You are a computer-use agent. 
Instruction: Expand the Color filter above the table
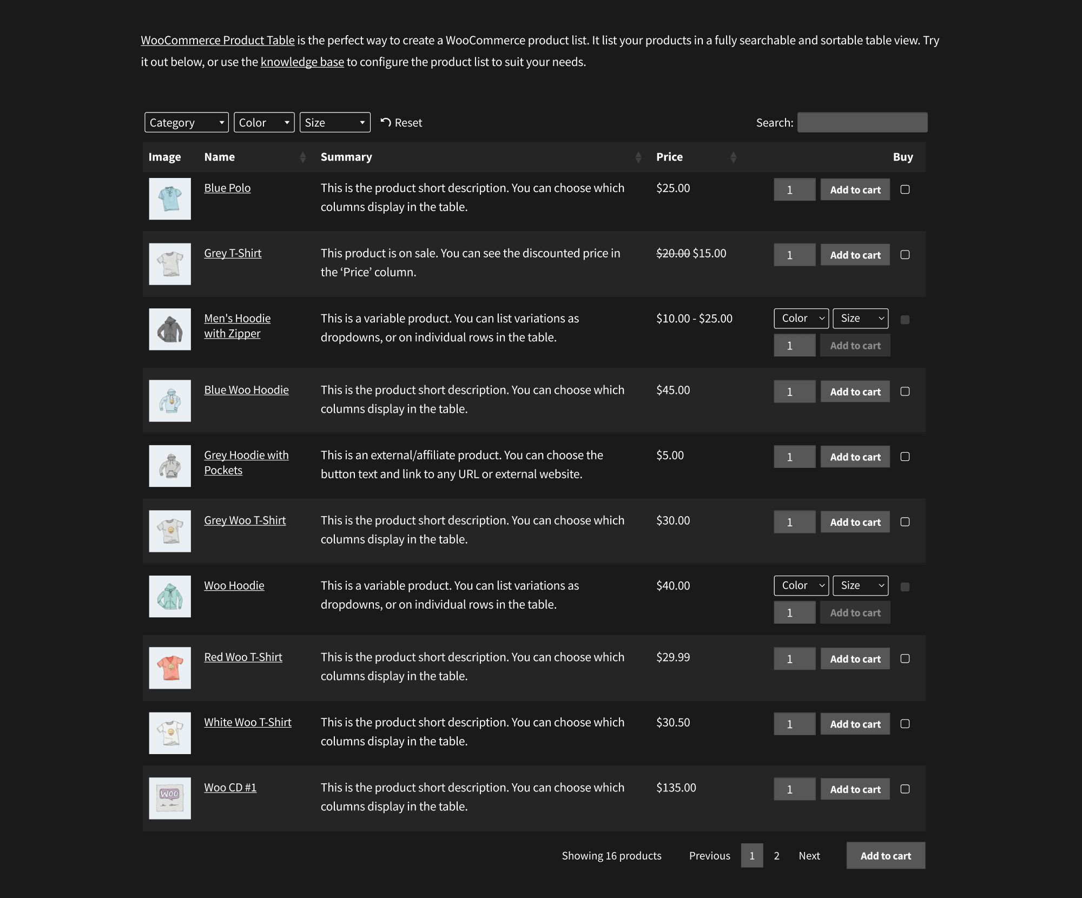click(264, 122)
